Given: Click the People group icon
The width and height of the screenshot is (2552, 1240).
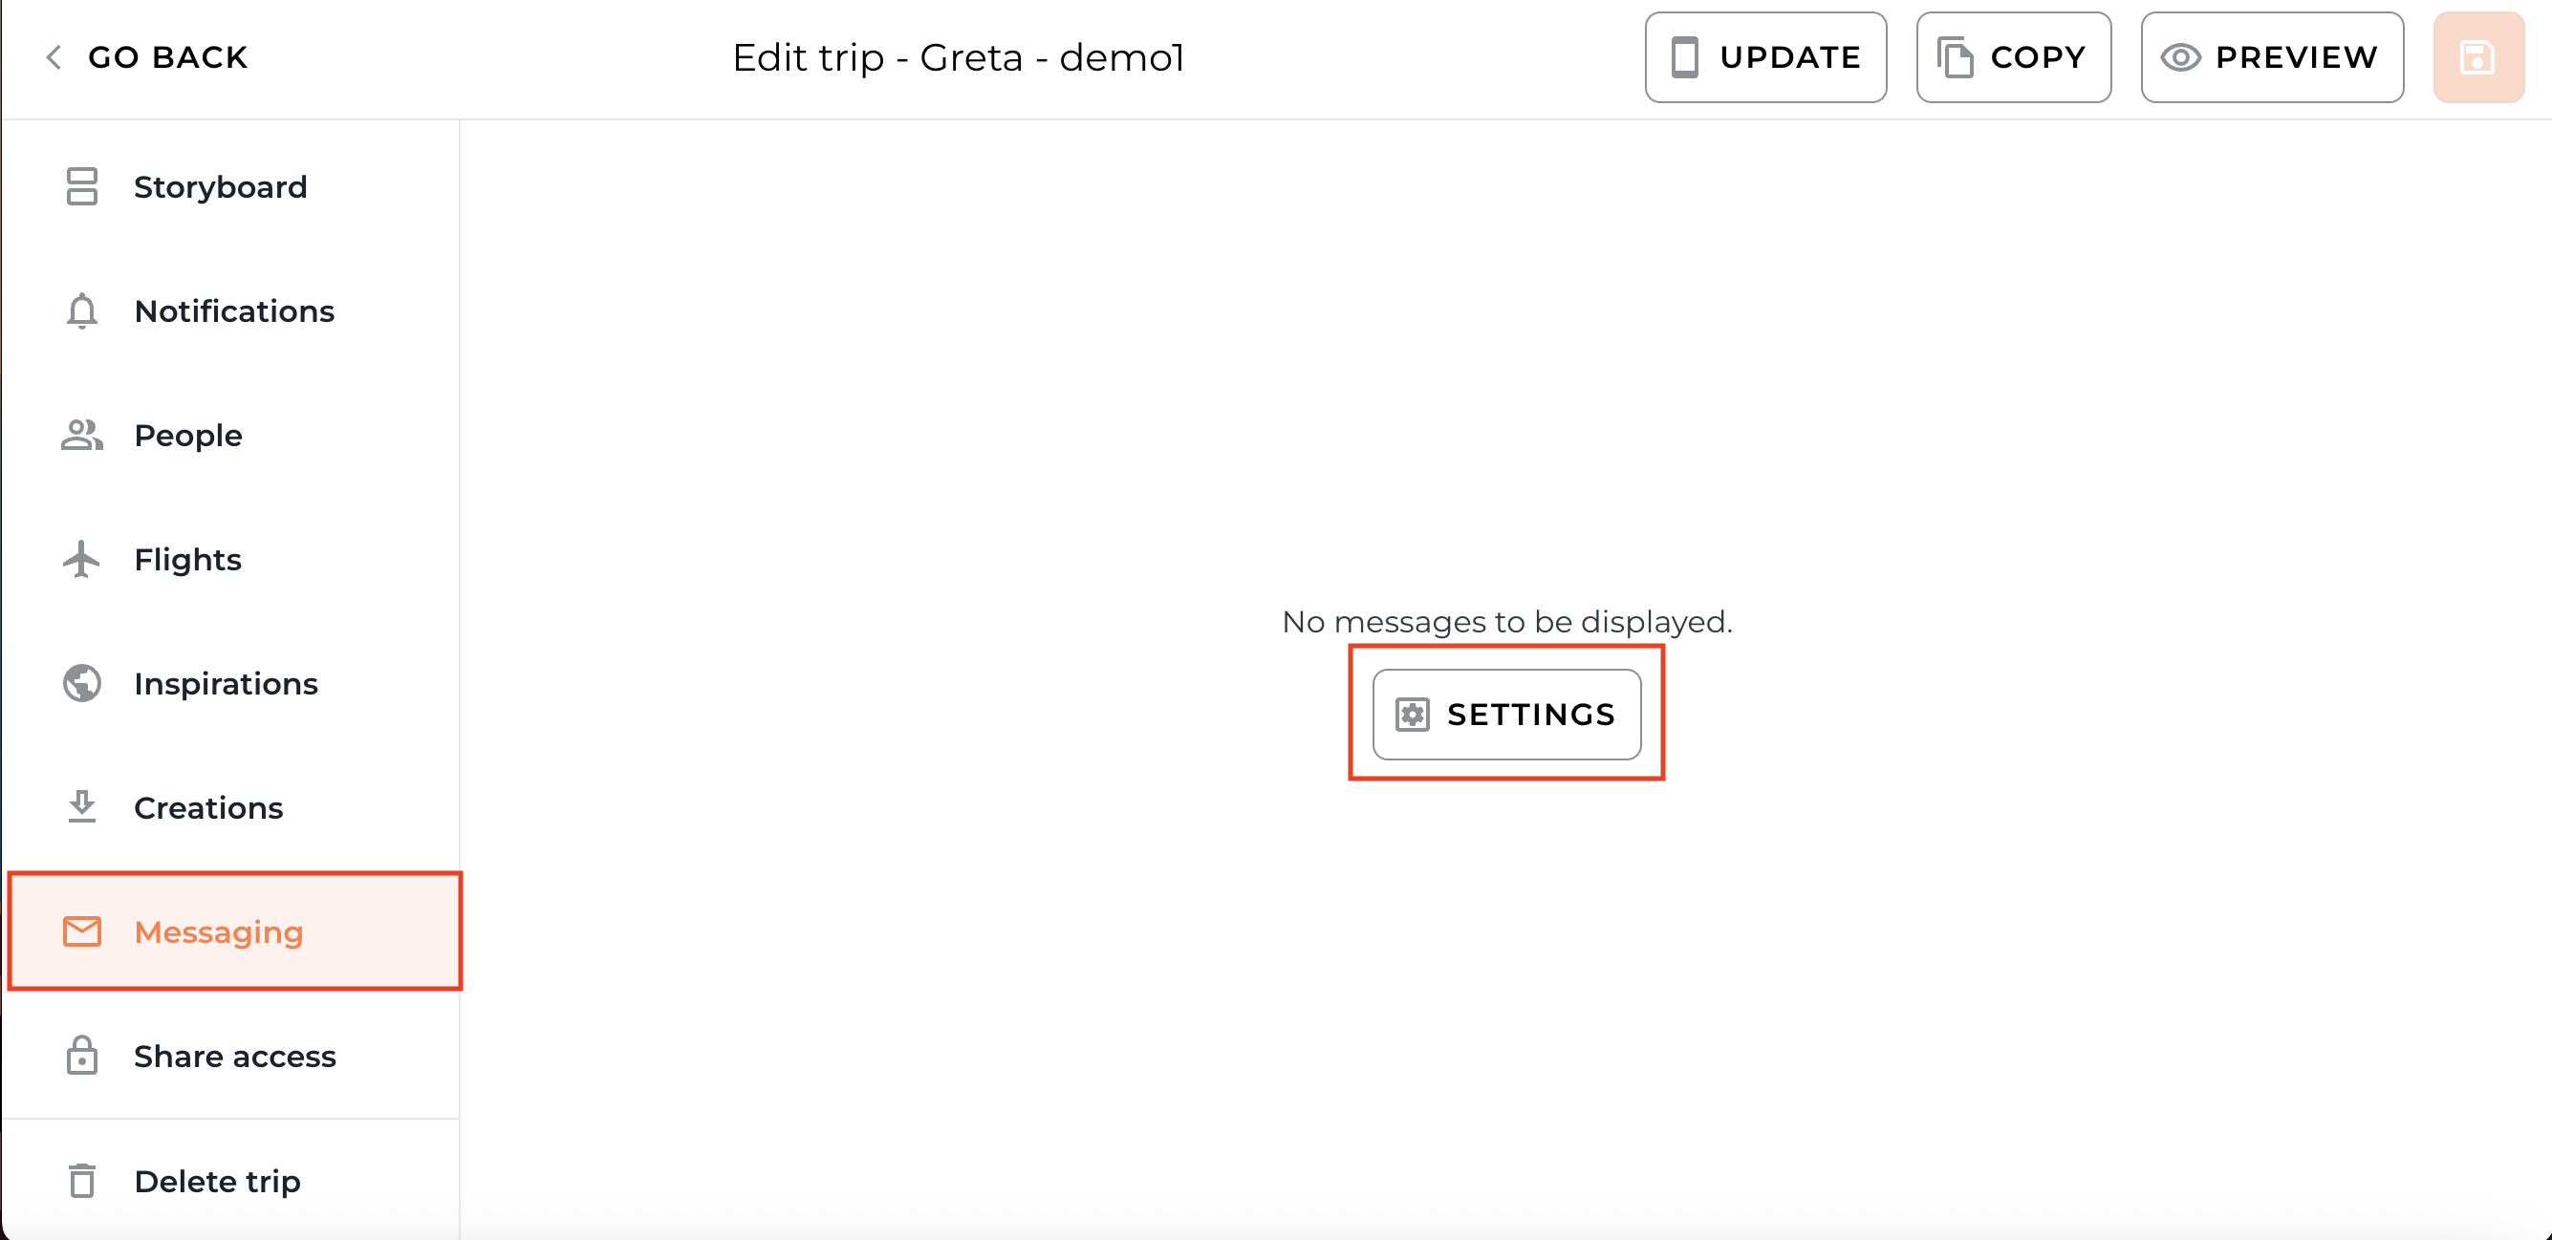Looking at the screenshot, I should pos(81,436).
